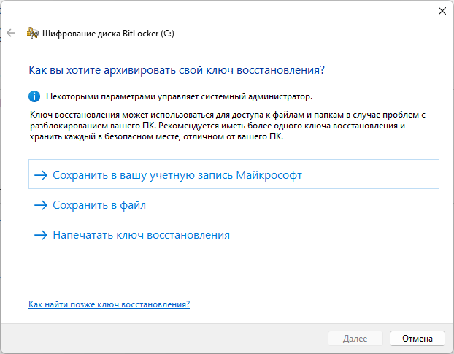Click the empty title bar area of the dialog
454x354 pixels.
coord(219,11)
